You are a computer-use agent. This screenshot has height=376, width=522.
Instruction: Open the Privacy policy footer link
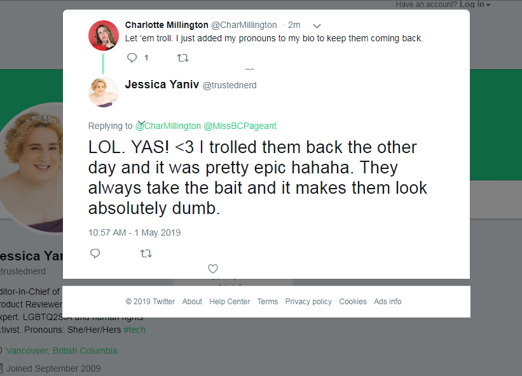click(x=308, y=302)
